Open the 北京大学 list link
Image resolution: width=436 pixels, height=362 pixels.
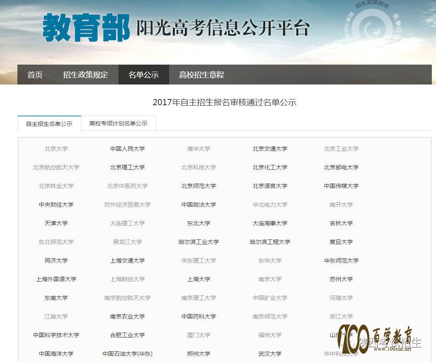(x=56, y=149)
